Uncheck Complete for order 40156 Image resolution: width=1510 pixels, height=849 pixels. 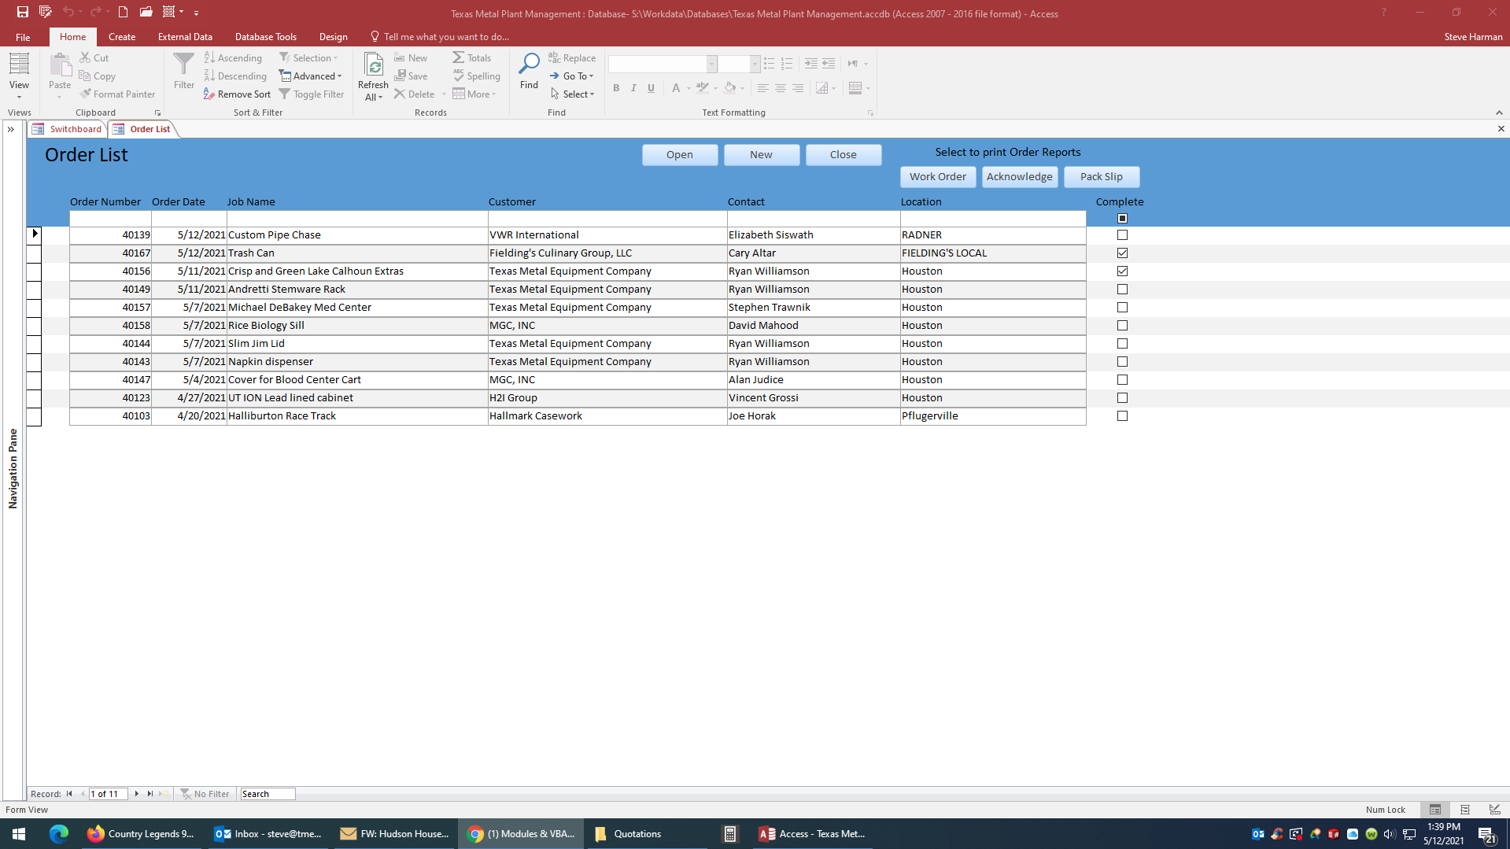tap(1122, 271)
